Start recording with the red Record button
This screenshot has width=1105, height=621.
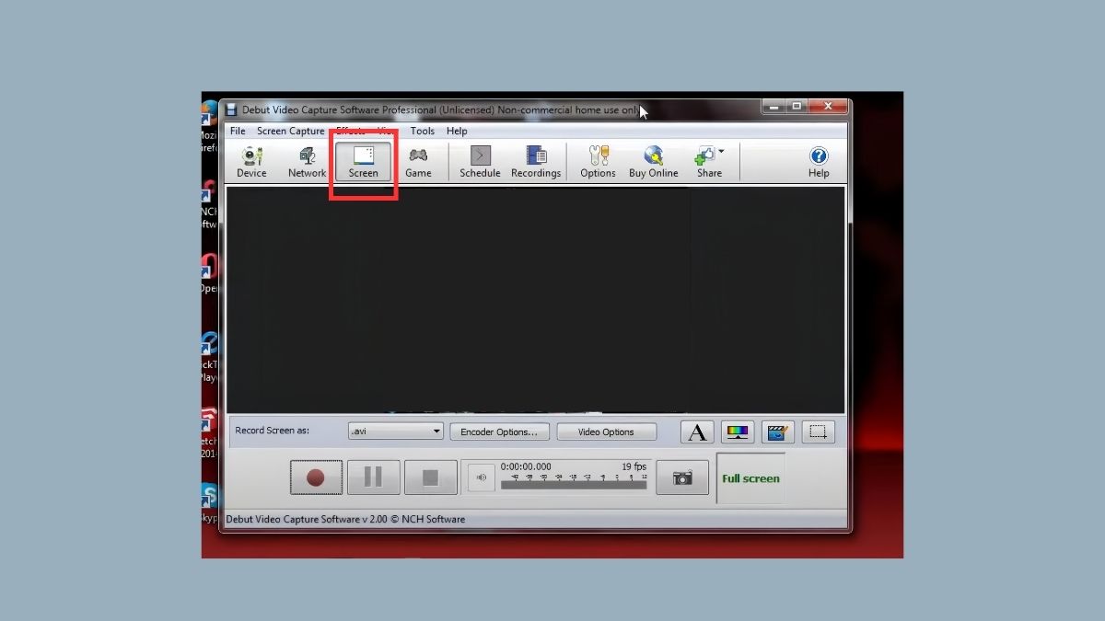click(316, 477)
